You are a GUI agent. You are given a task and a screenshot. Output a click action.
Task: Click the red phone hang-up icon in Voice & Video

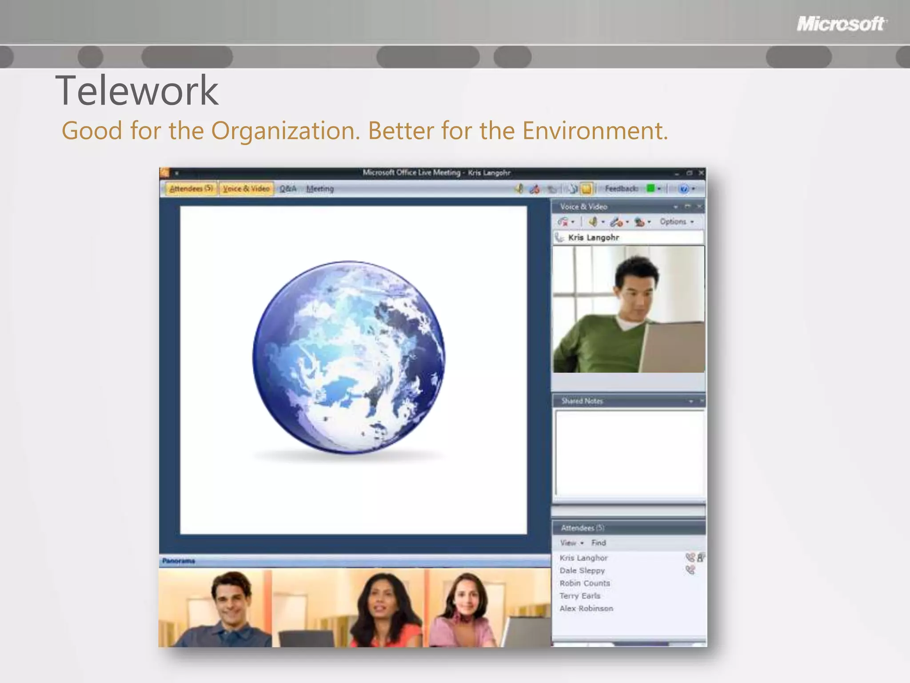563,221
